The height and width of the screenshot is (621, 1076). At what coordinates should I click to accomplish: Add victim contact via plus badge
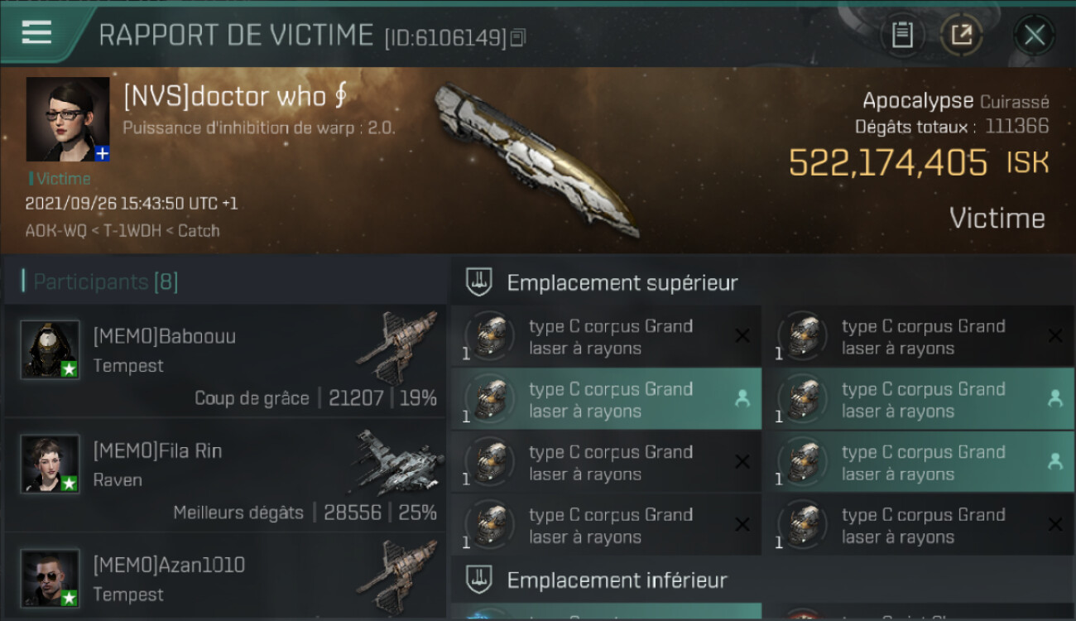click(102, 153)
